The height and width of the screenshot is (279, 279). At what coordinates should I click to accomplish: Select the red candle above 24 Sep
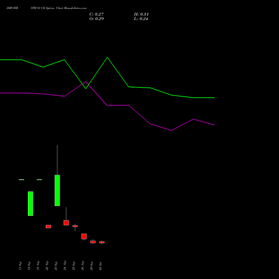[x=66, y=223]
